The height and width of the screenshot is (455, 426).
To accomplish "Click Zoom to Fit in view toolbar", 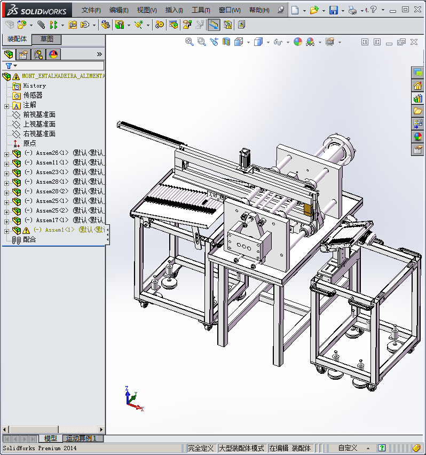I will click(x=190, y=42).
